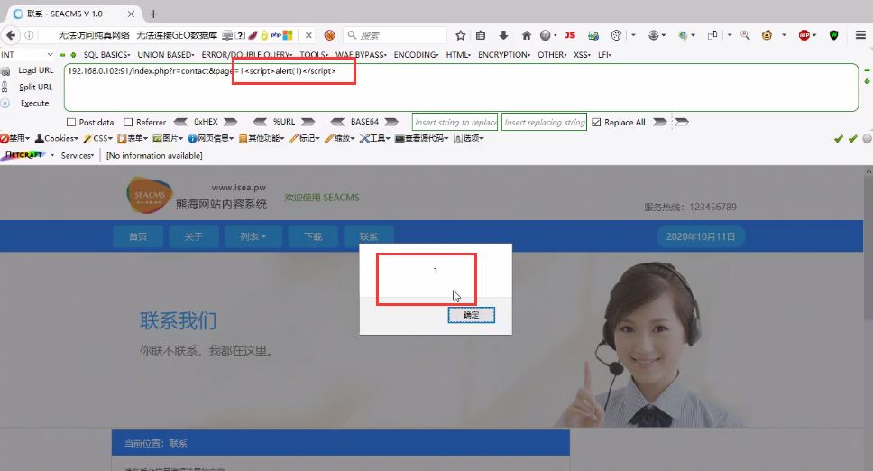Bookmark this page with the star icon

(x=460, y=35)
